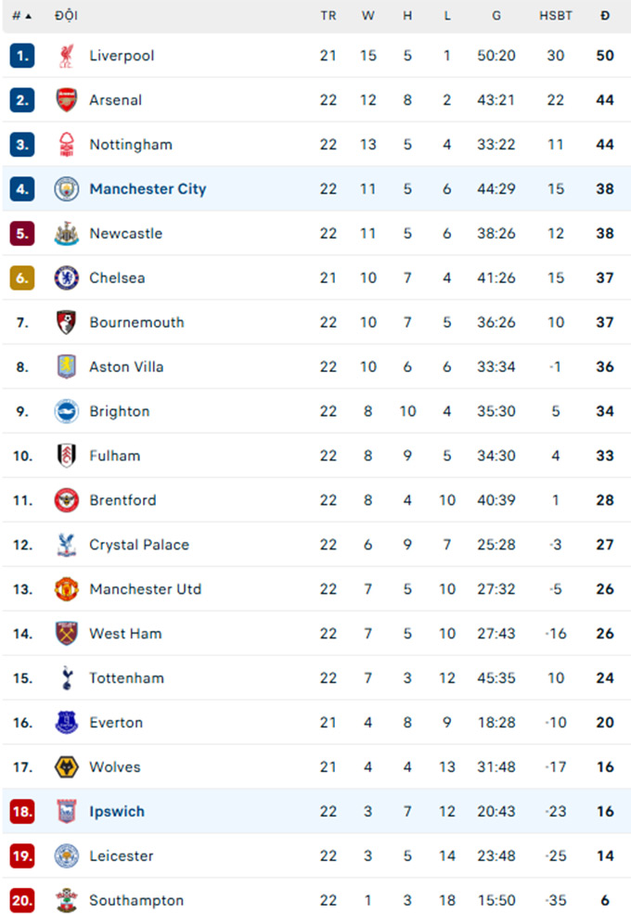Click the Tottenham cockerel crest
The width and height of the screenshot is (631, 914).
(67, 678)
